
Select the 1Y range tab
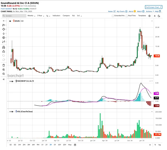(42, 145)
